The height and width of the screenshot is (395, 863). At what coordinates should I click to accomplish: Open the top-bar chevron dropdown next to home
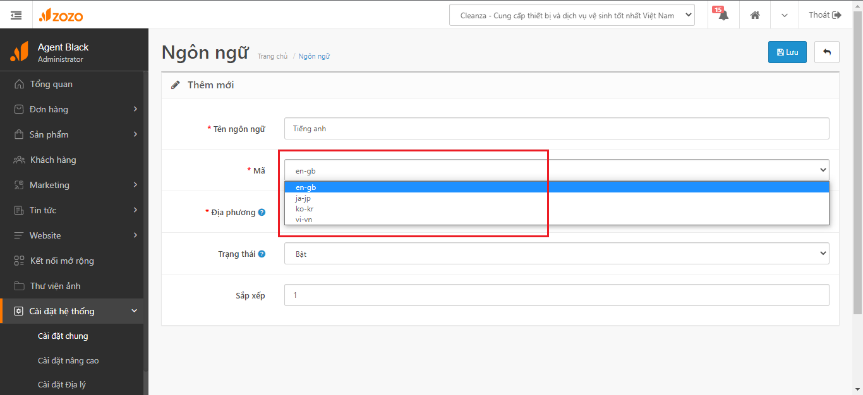tap(785, 15)
